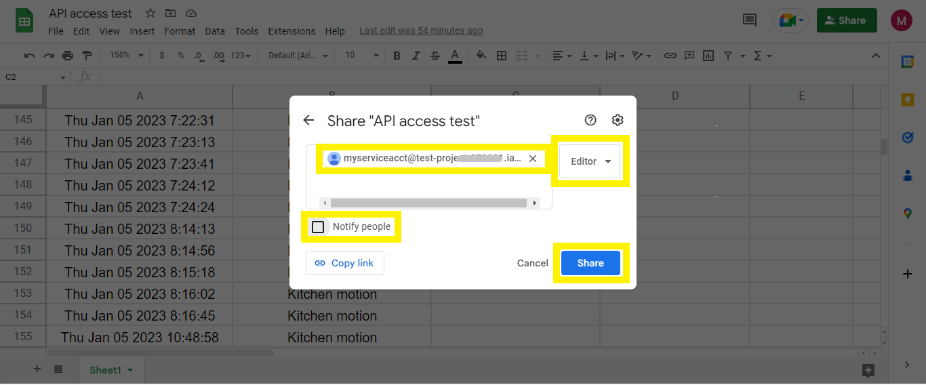Screen dimensions: 926x385
Task: Click the merge cells icon
Action: (522, 56)
